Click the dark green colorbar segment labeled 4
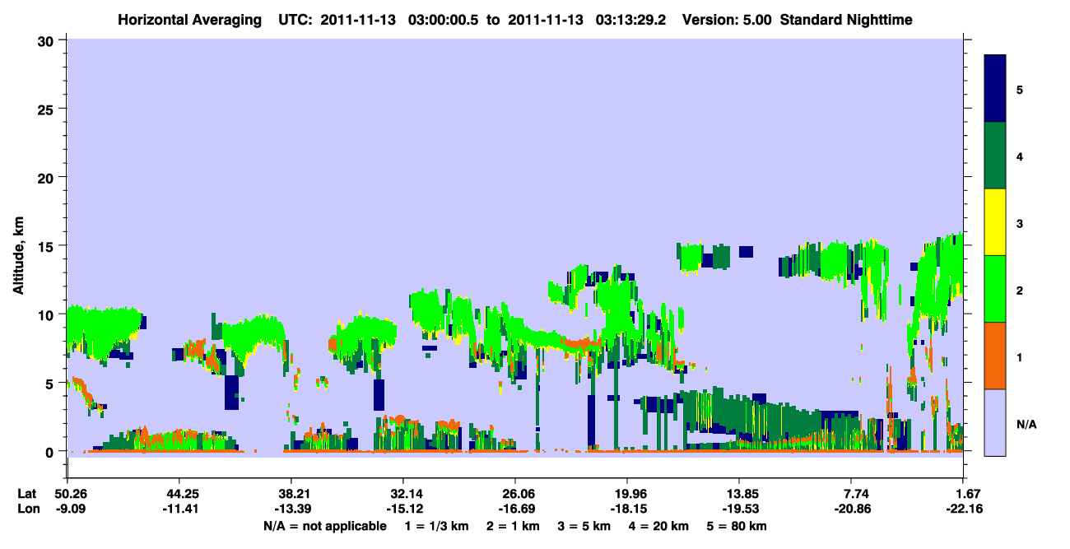 (x=995, y=156)
